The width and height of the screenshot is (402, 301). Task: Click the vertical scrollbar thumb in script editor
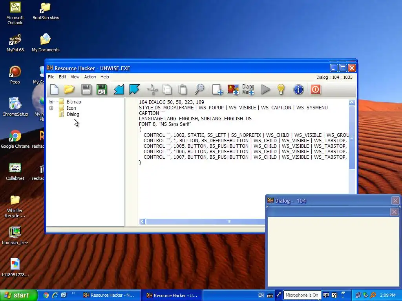[x=352, y=138]
